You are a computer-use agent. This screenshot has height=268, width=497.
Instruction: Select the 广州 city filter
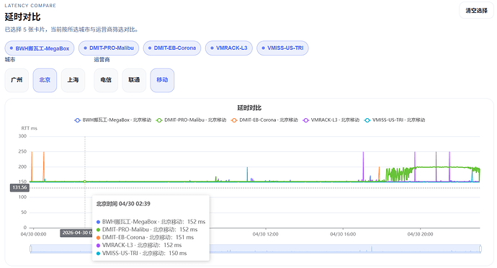[17, 80]
